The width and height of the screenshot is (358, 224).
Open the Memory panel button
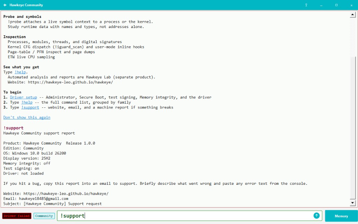[x=341, y=216]
